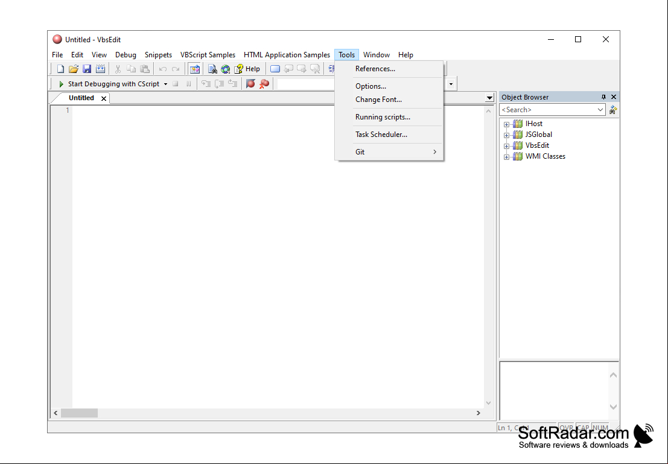Click editor vertical scrollbar down arrow
The image size is (668, 464).
[488, 402]
